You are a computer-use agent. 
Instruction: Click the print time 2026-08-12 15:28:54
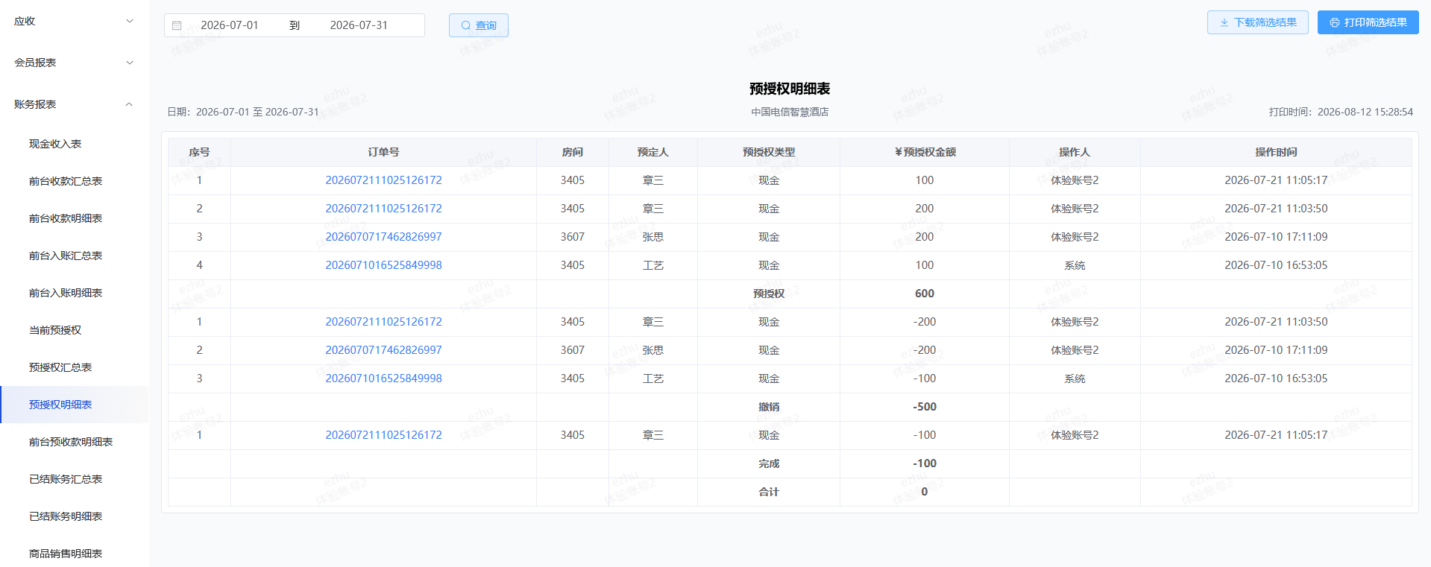point(1365,112)
